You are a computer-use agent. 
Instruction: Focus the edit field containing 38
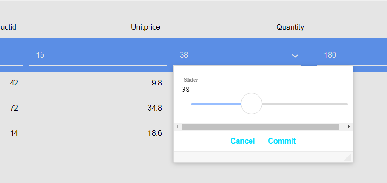pyautogui.click(x=237, y=55)
